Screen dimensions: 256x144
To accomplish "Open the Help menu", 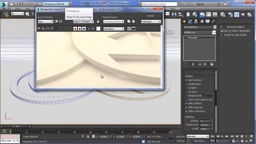I will tap(177, 8).
